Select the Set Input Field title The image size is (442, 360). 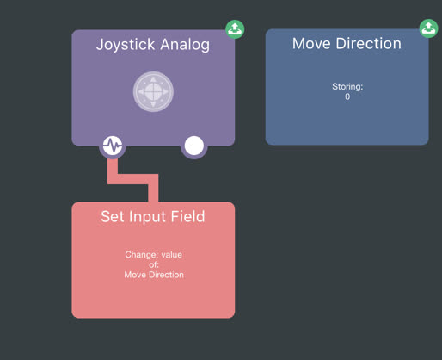tap(153, 216)
